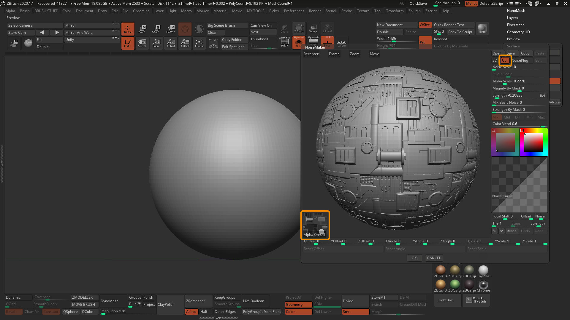This screenshot has height=320, width=570.
Task: Click the sculptris pro sphere icon
Action: [x=199, y=29]
